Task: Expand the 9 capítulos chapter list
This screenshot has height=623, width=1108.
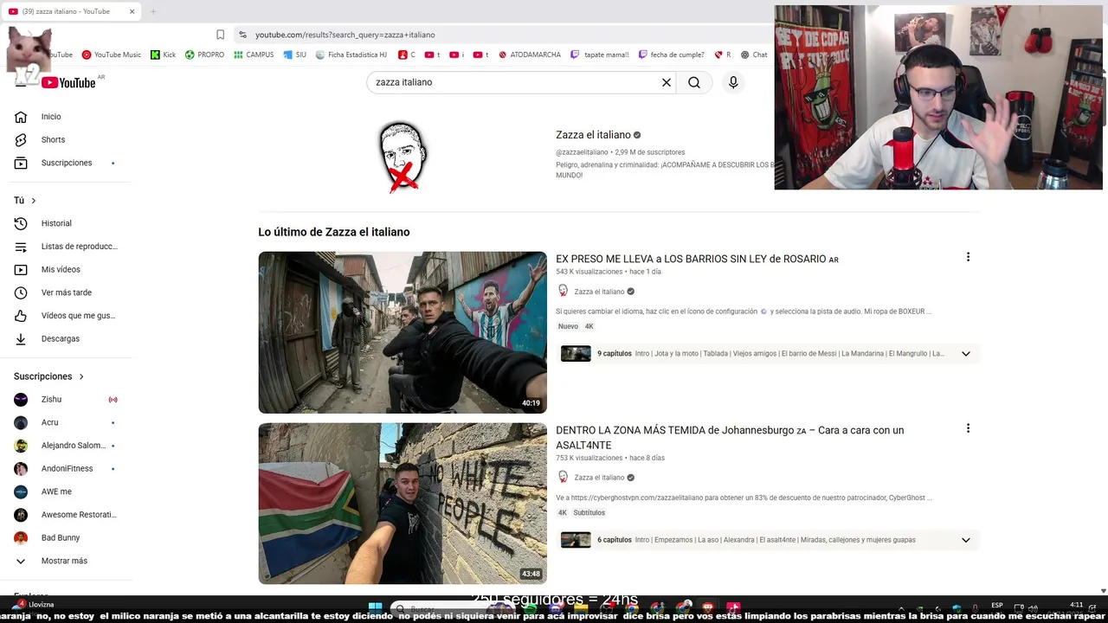Action: 965,353
